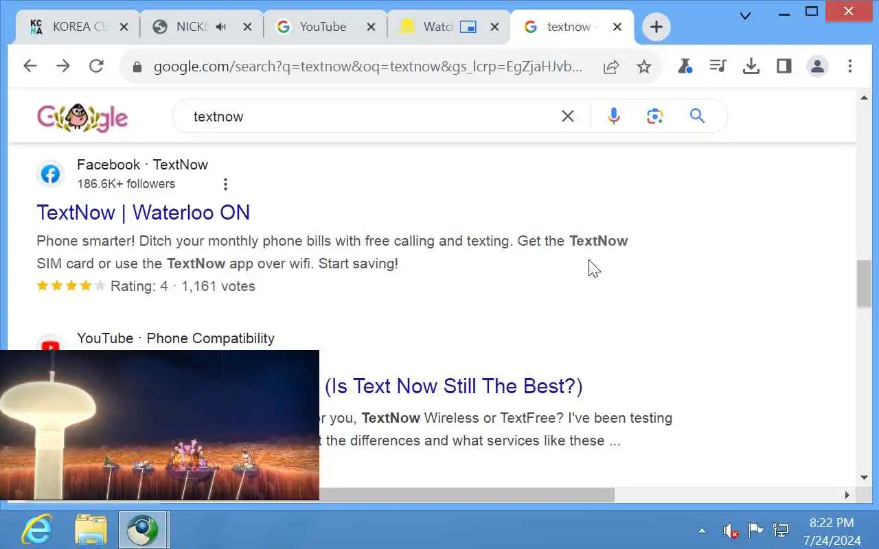Open the side panel icon
Screen dimensions: 879x549
[x=784, y=66]
